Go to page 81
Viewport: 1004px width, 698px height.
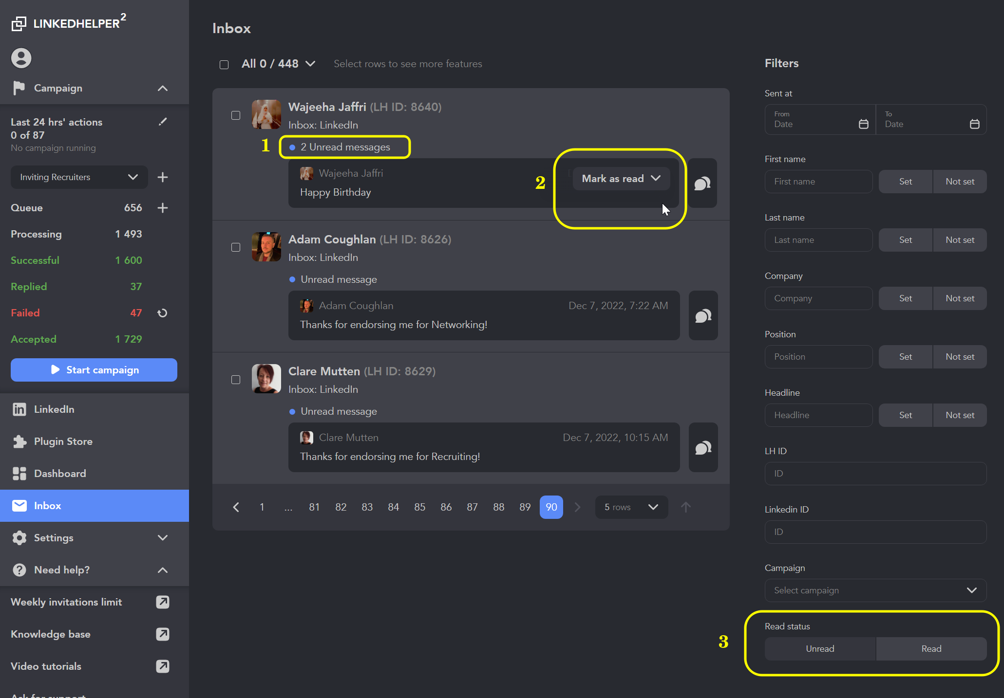pyautogui.click(x=314, y=507)
